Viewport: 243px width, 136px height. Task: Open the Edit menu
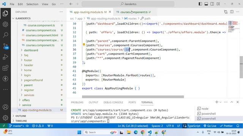[x=20, y=4]
